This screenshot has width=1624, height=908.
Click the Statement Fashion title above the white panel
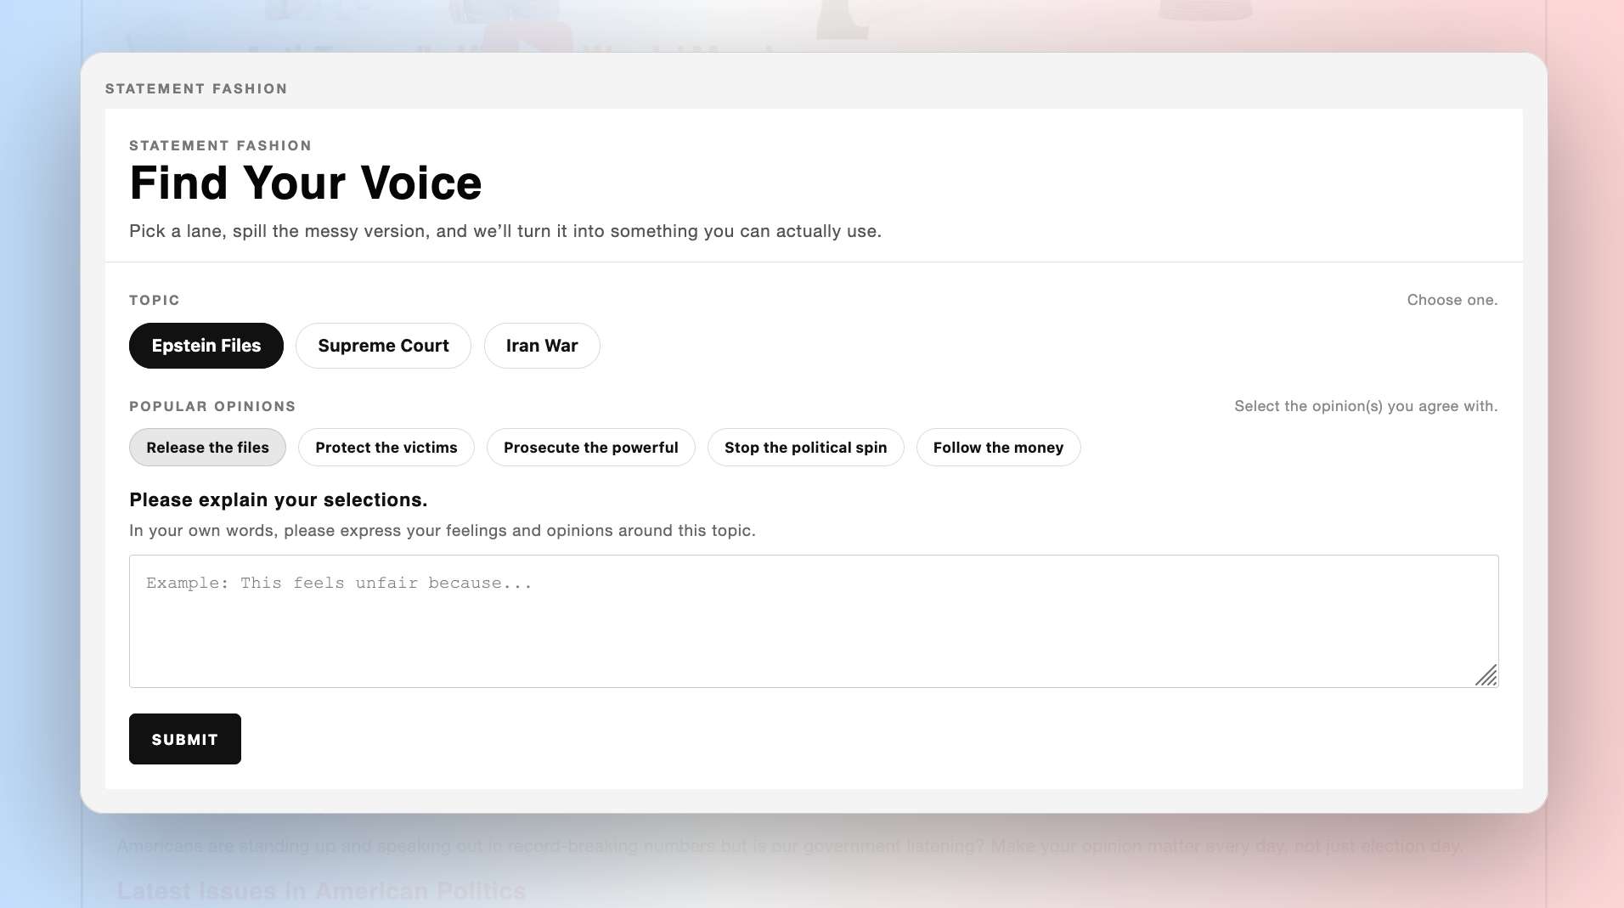[x=196, y=88]
